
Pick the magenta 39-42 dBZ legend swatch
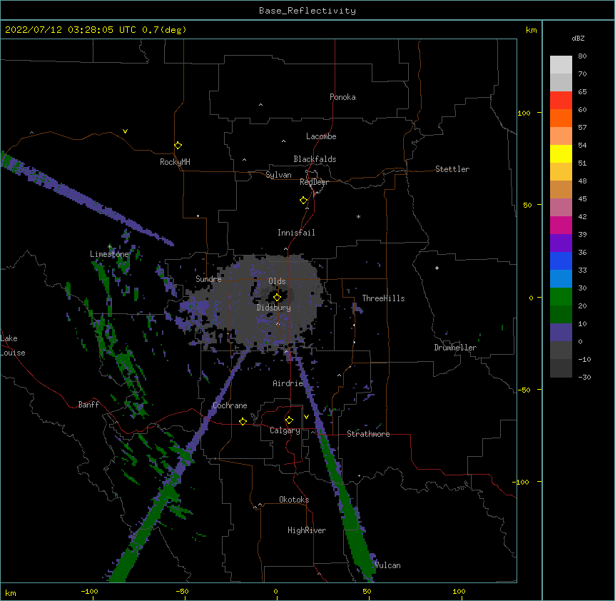(x=561, y=226)
